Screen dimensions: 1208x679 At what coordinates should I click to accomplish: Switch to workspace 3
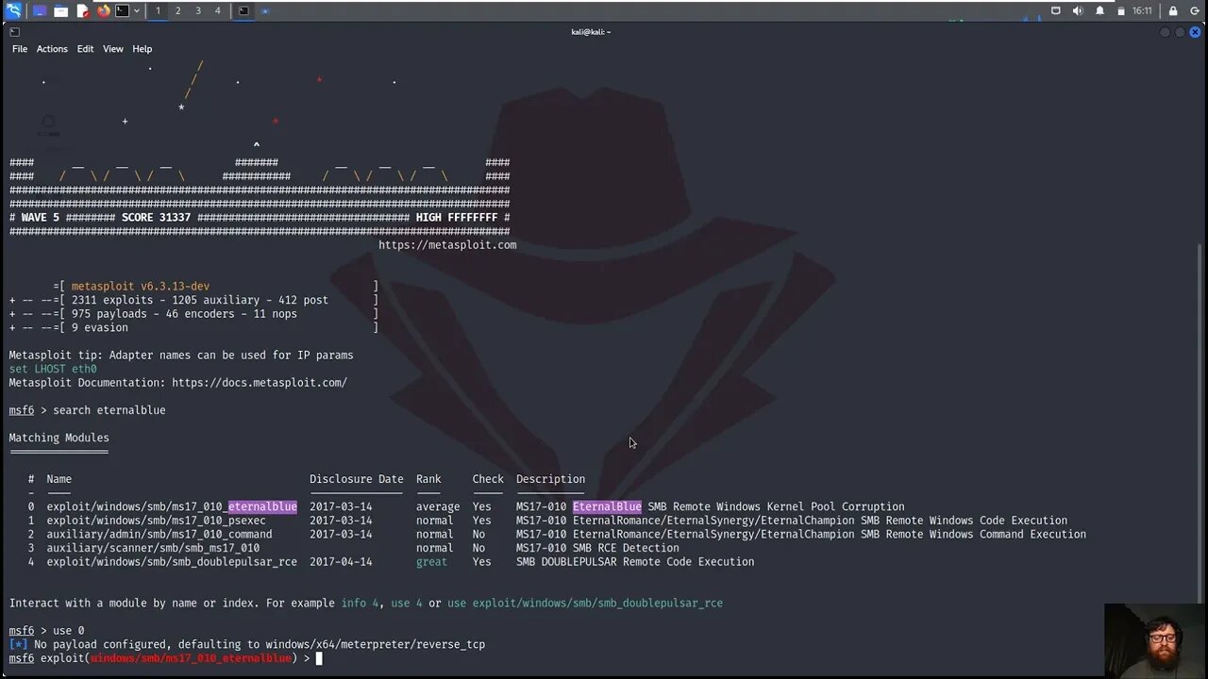click(x=197, y=10)
